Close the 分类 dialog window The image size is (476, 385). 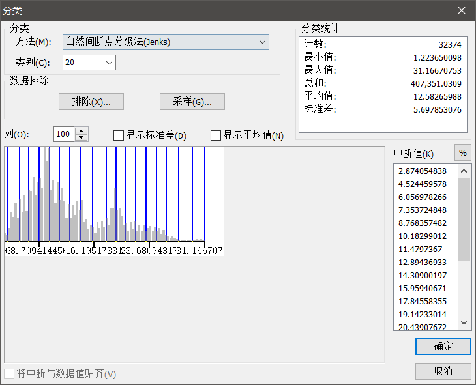click(462, 10)
